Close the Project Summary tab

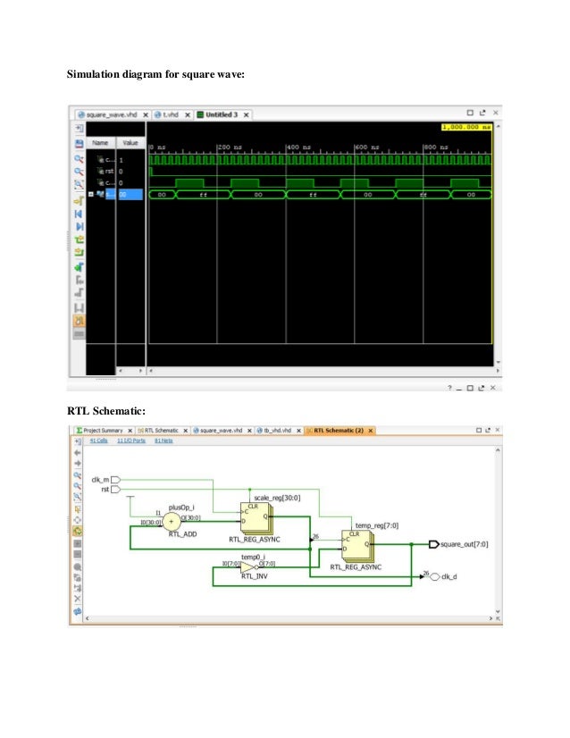130,431
